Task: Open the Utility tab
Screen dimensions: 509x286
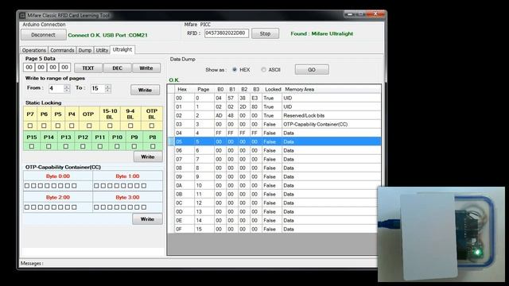Action: tap(102, 50)
